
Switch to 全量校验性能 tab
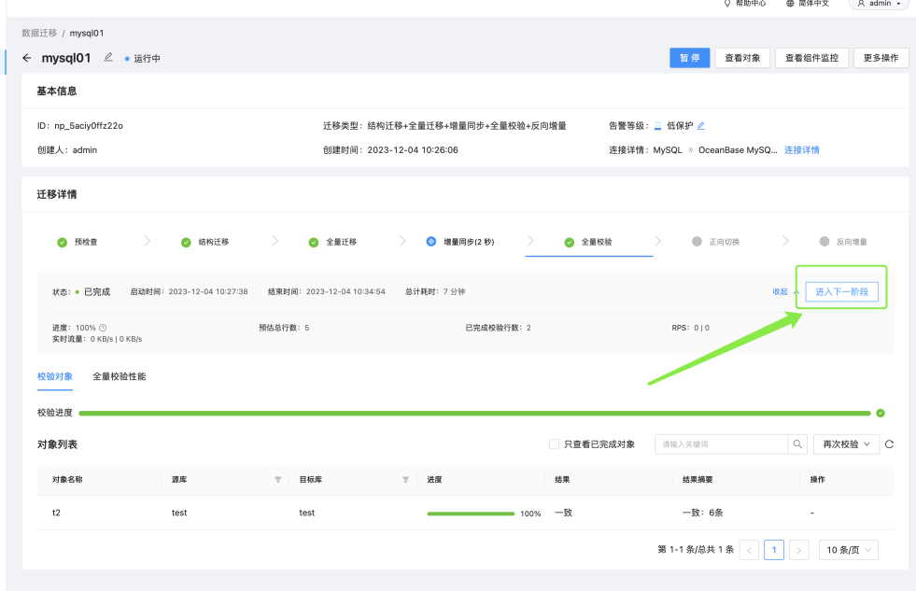pos(120,376)
